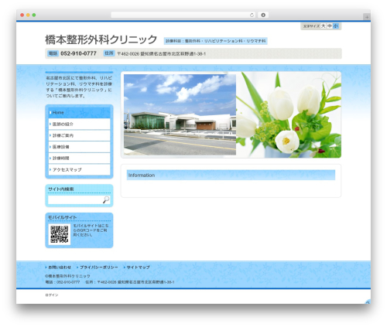Image resolution: width=387 pixels, height=327 pixels.
Task: Click the green maximize window button
Action: coord(34,15)
